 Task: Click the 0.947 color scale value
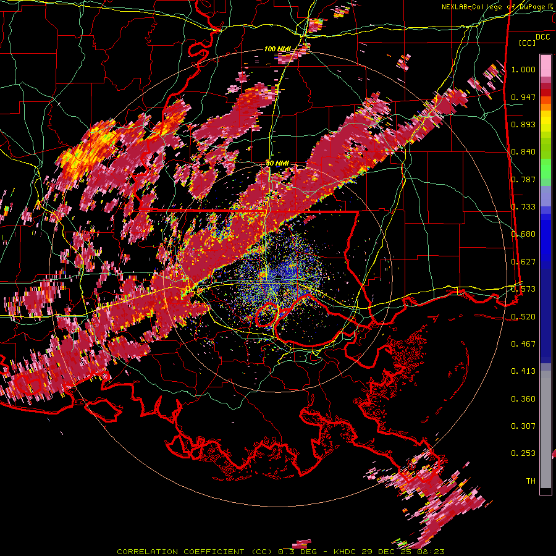[x=523, y=97]
